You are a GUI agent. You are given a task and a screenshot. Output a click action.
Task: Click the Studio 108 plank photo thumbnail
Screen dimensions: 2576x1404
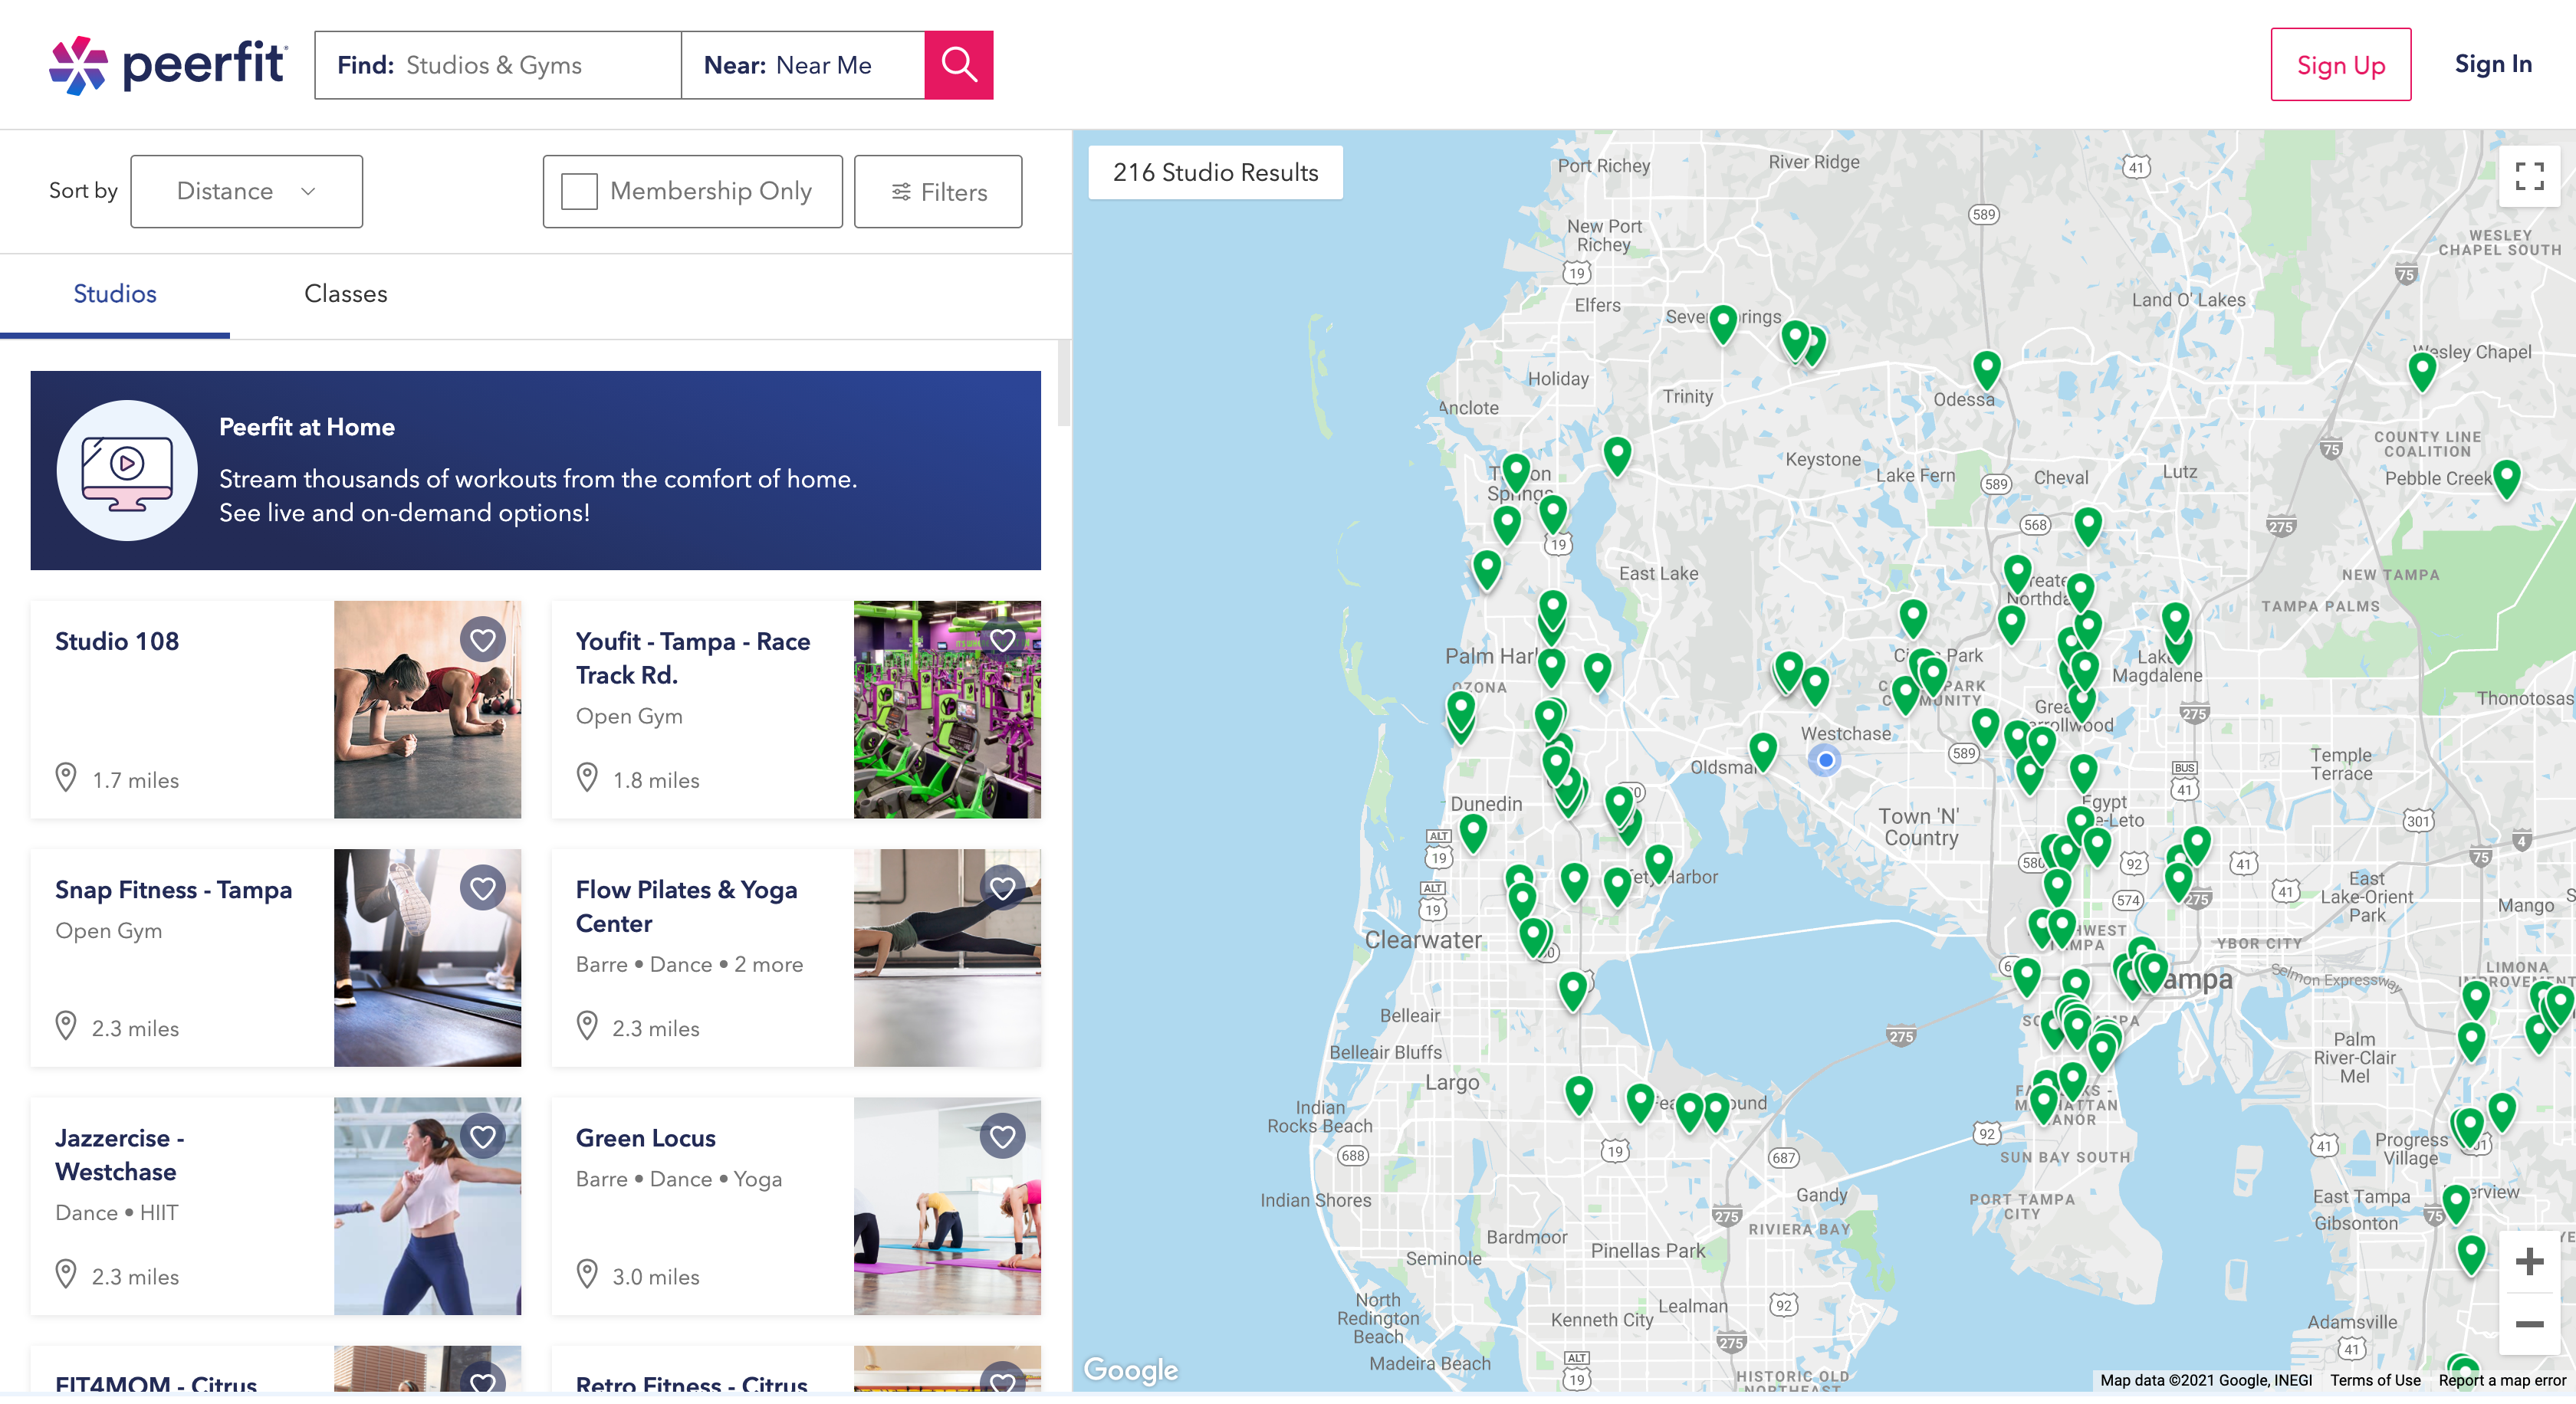coord(427,710)
